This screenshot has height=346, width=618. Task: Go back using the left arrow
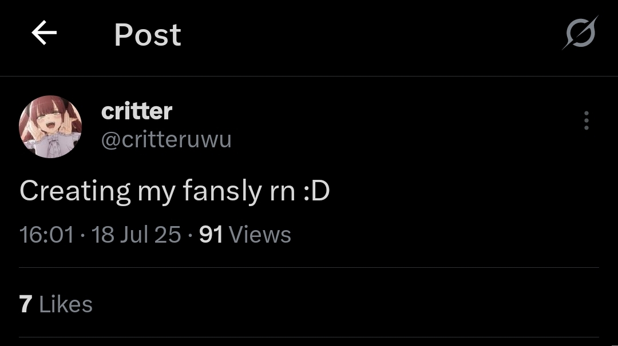click(44, 33)
